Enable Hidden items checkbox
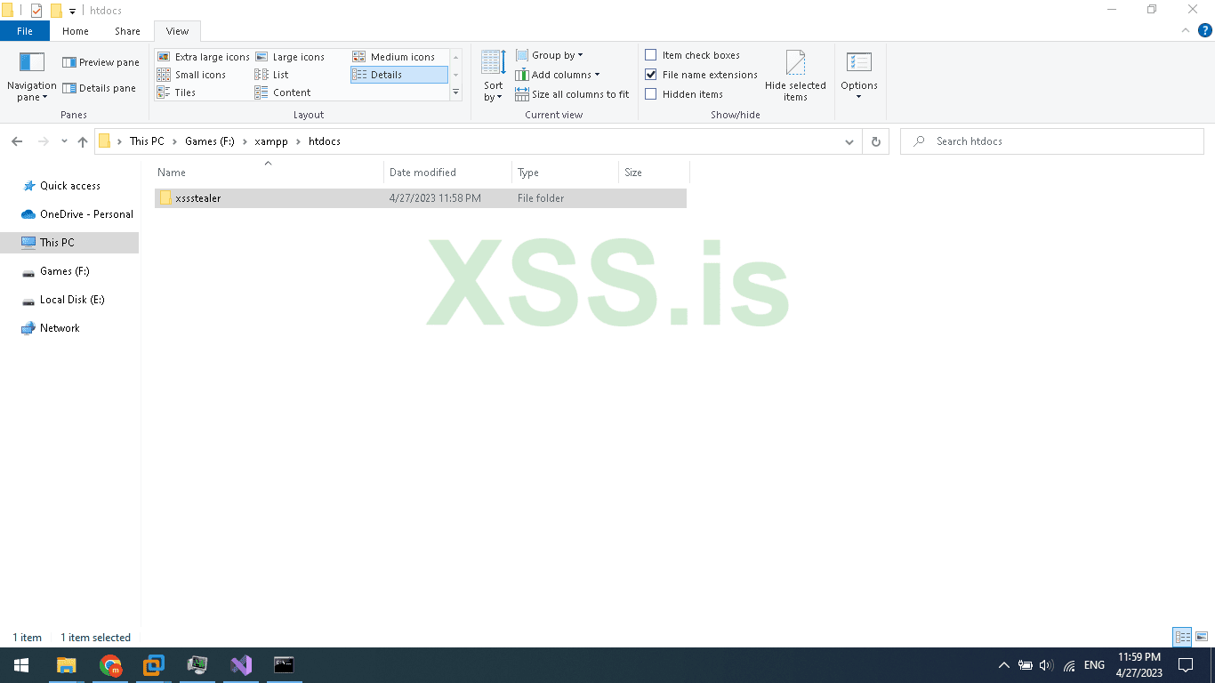1215x683 pixels. coord(651,94)
